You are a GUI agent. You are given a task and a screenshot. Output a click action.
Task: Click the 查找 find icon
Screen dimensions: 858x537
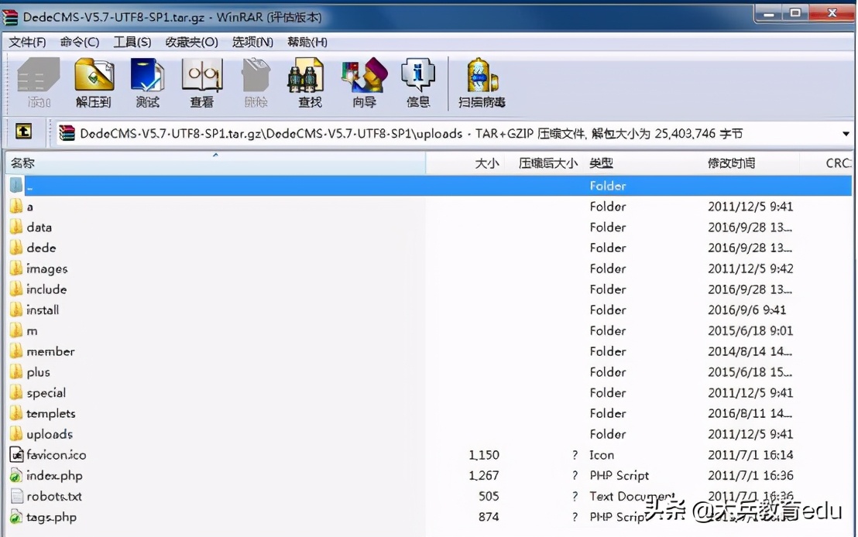[307, 80]
